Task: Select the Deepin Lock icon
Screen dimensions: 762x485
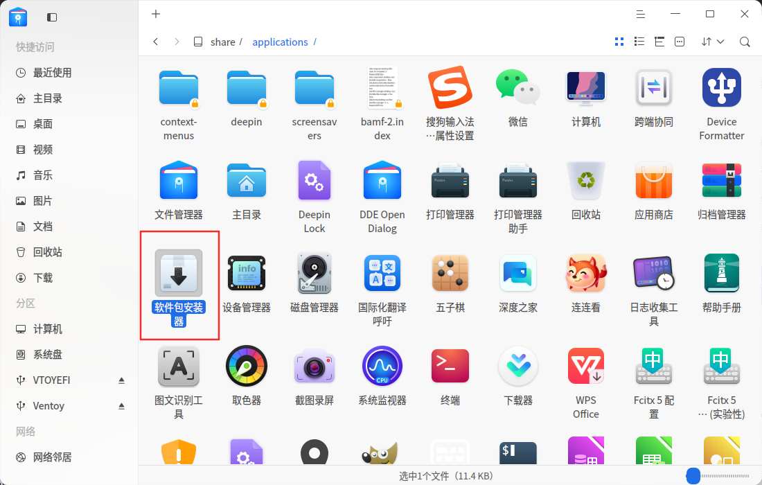Action: (x=314, y=180)
